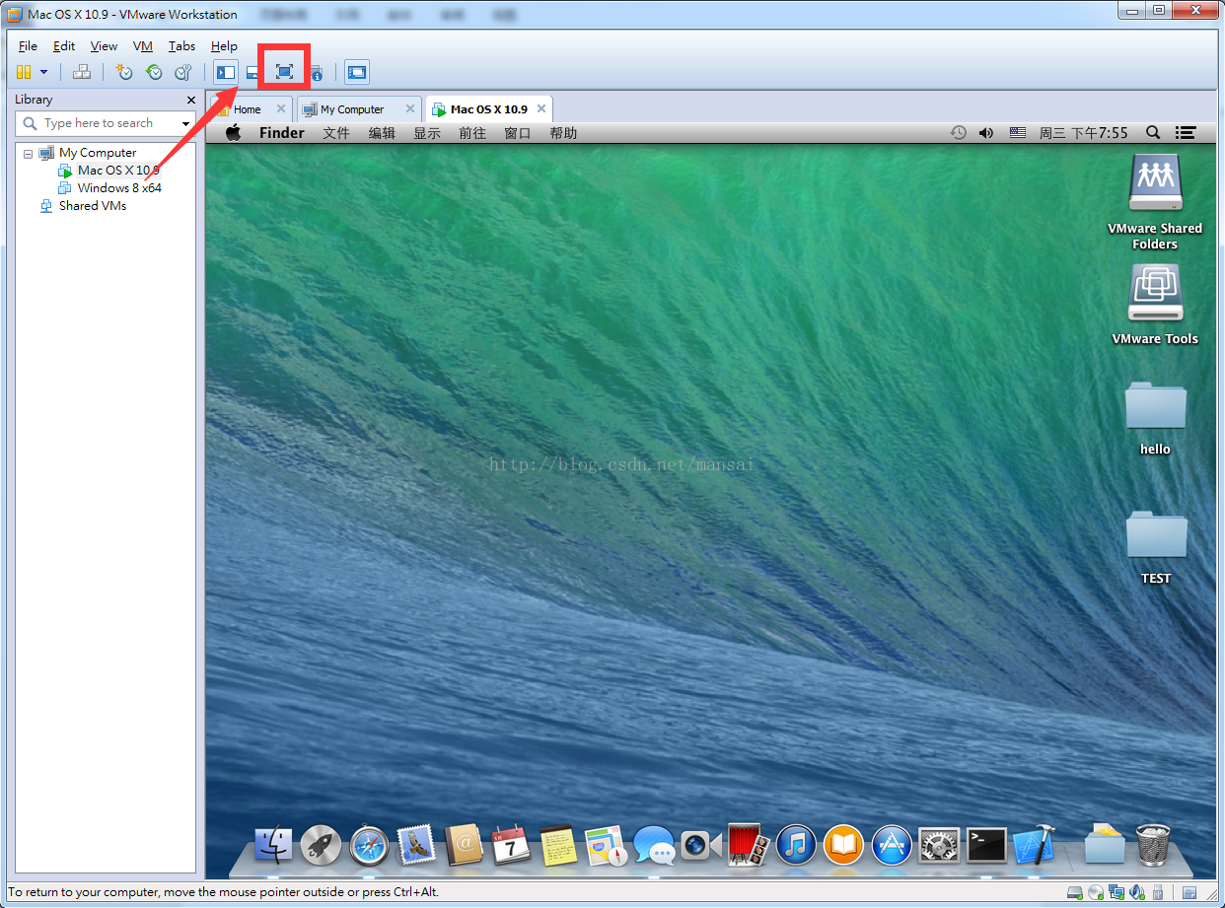This screenshot has width=1225, height=908.
Task: Click the clock showing 下午7:55
Action: point(1083,133)
